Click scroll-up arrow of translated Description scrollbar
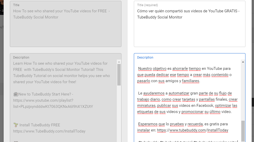The image size is (254, 142). 243,62
